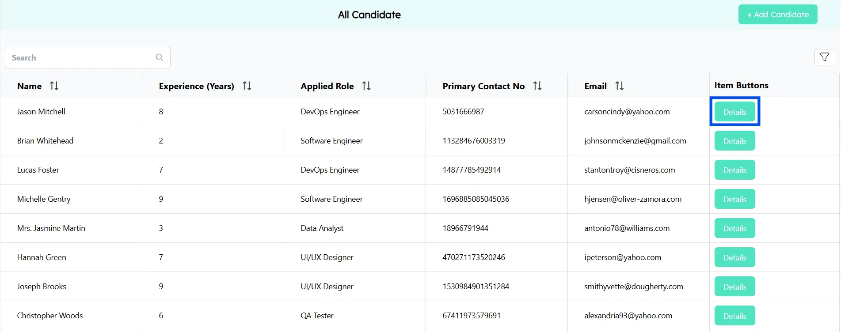
Task: Open Details for Jason Mitchell
Action: 734,112
